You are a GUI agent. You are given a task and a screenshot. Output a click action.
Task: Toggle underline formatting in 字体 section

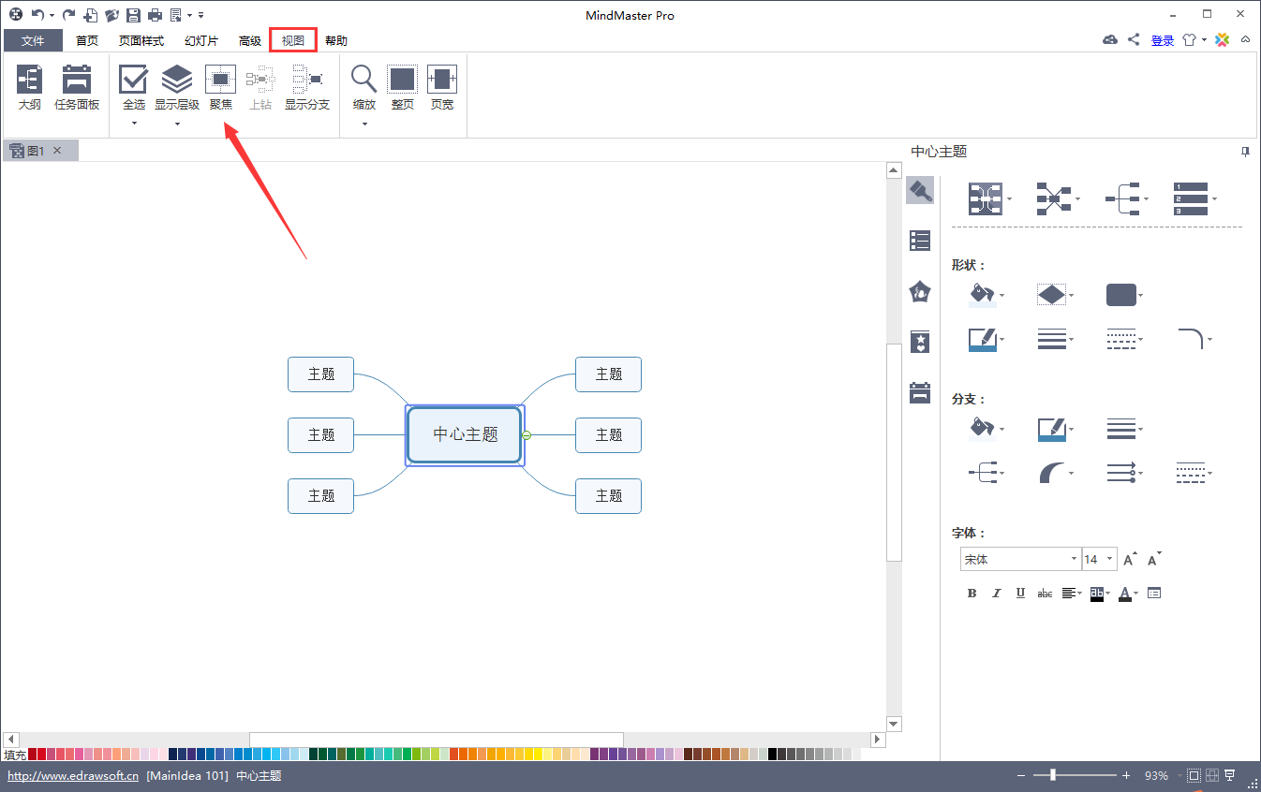click(x=1020, y=593)
